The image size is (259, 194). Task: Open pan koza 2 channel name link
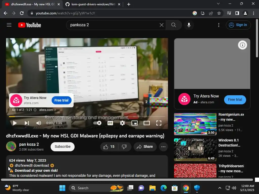click(x=29, y=144)
